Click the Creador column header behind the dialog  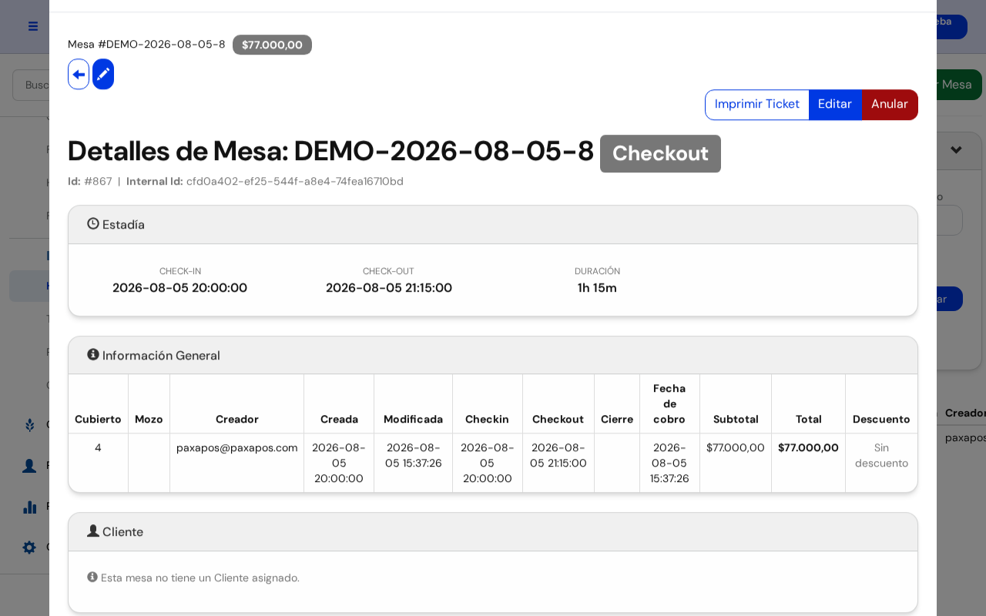[965, 413]
